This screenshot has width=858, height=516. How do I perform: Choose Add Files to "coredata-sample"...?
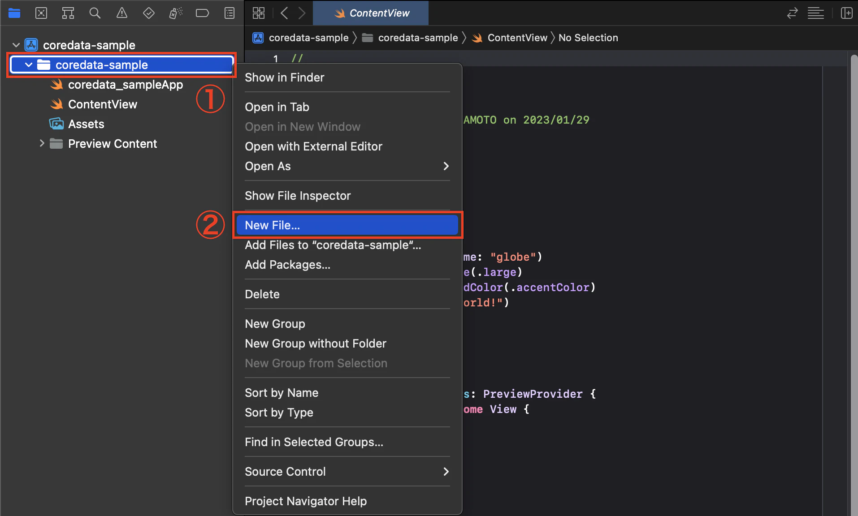point(347,245)
